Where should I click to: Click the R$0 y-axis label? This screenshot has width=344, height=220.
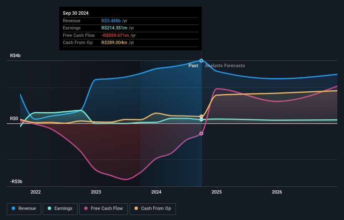[x=14, y=119]
